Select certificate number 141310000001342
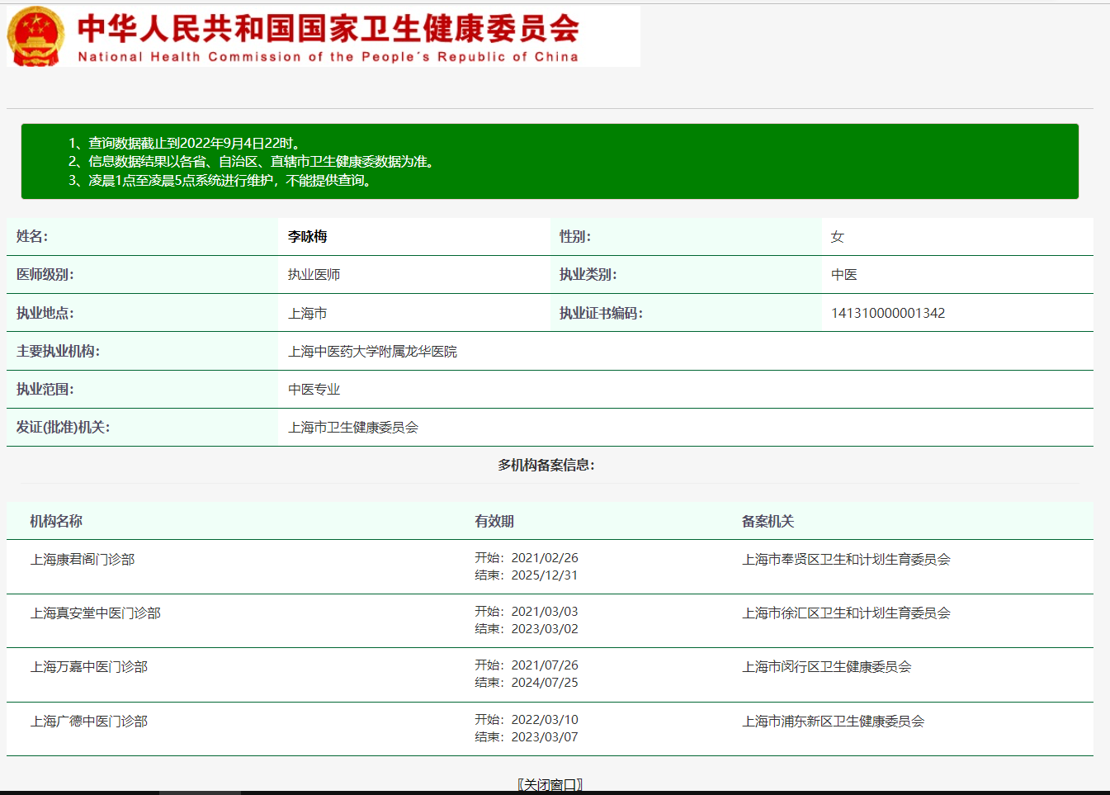This screenshot has width=1110, height=795. pyautogui.click(x=888, y=313)
